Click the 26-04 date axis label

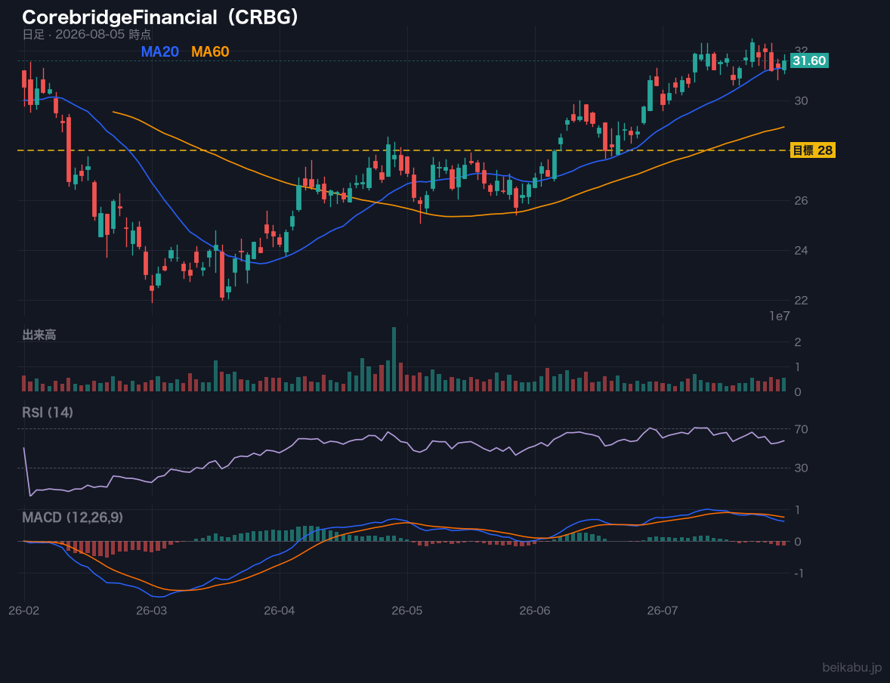click(x=280, y=611)
